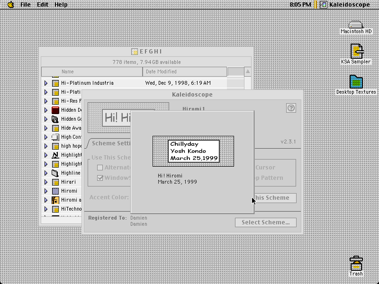Image resolution: width=379 pixels, height=284 pixels.
Task: Select the Highline scheme icon
Action: tap(55, 173)
